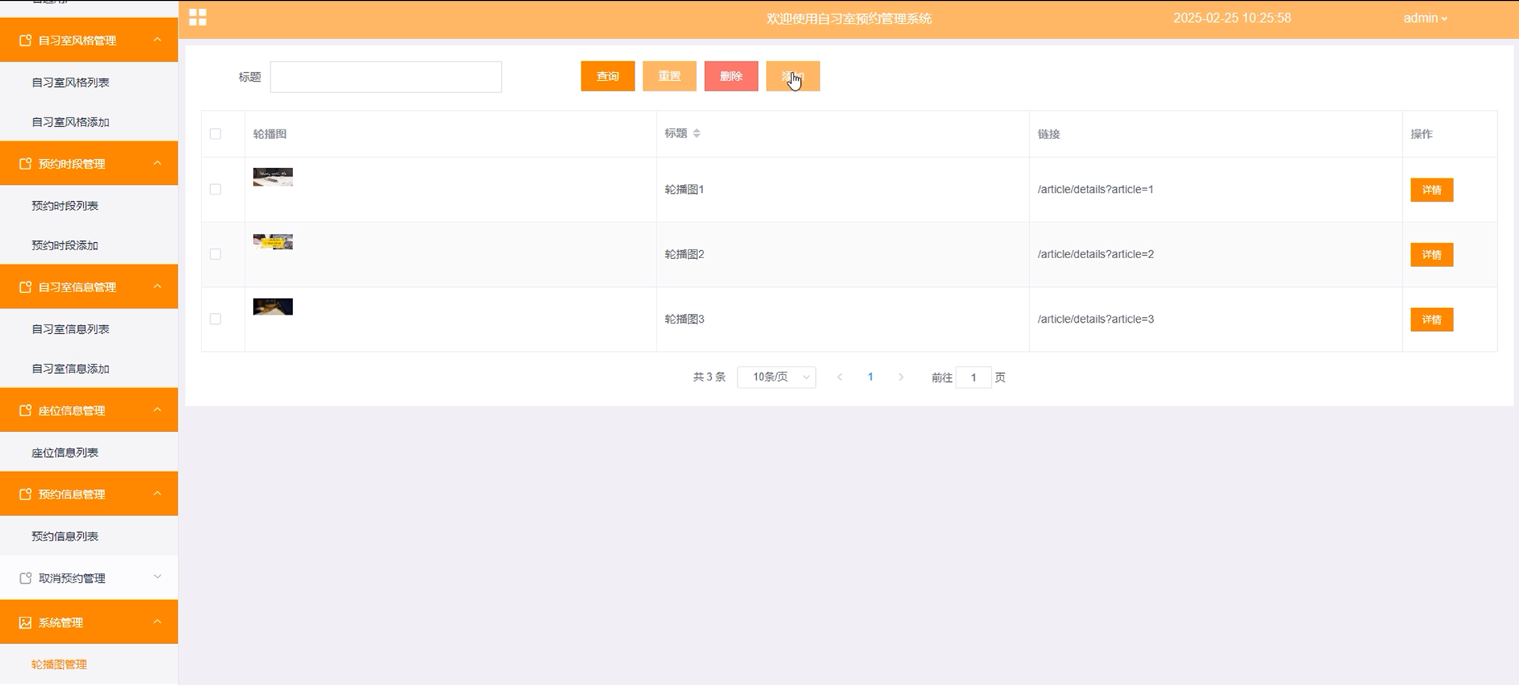Check the row for 轮播图3
The height and width of the screenshot is (685, 1519).
[215, 319]
